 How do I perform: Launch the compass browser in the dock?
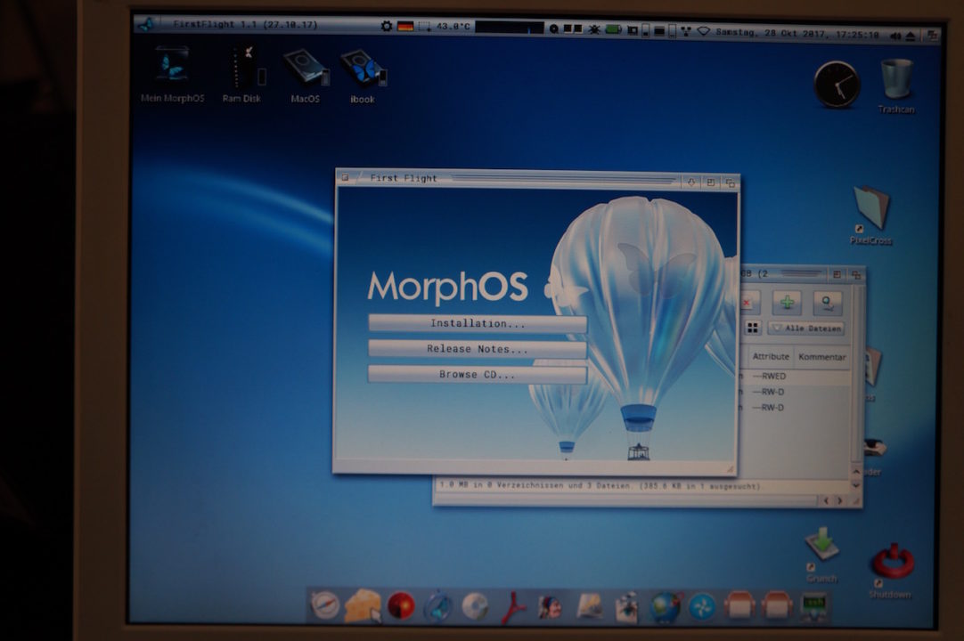pos(325,605)
